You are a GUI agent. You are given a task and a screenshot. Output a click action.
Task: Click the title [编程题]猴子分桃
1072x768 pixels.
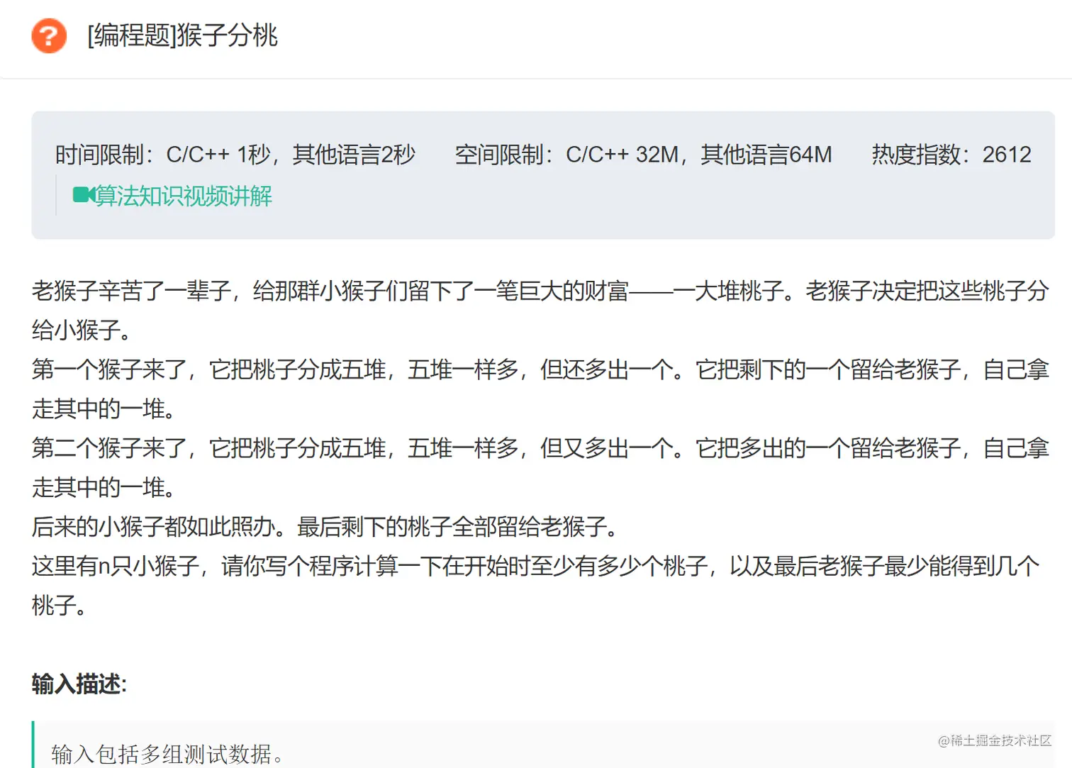click(182, 35)
